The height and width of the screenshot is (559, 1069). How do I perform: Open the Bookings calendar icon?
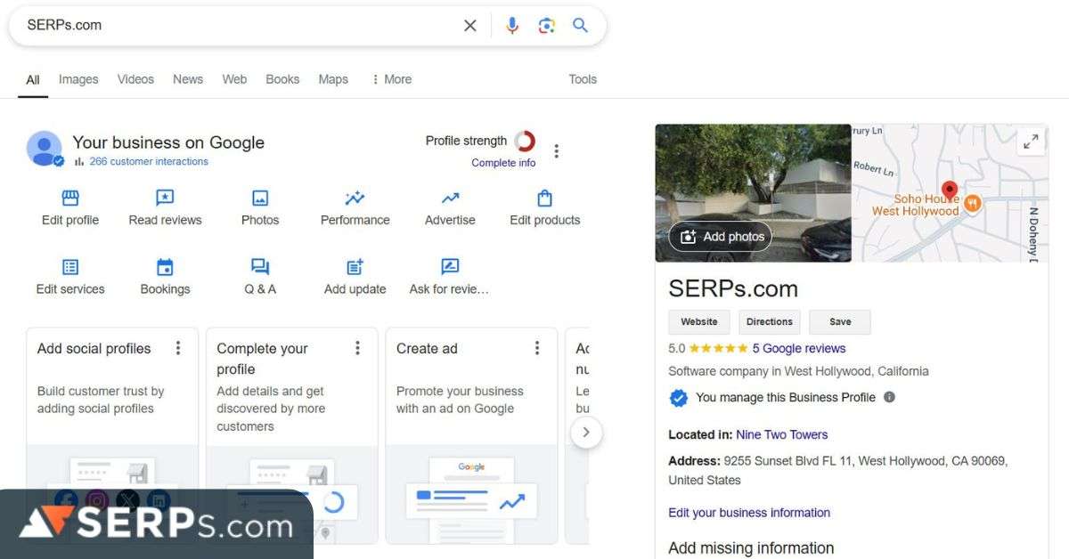[x=165, y=267]
